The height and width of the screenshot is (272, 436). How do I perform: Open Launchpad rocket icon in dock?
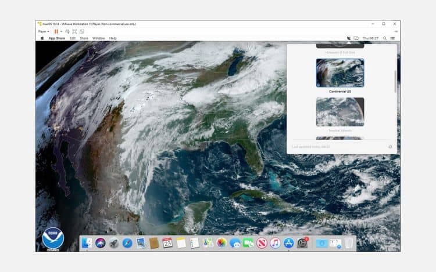click(x=114, y=243)
